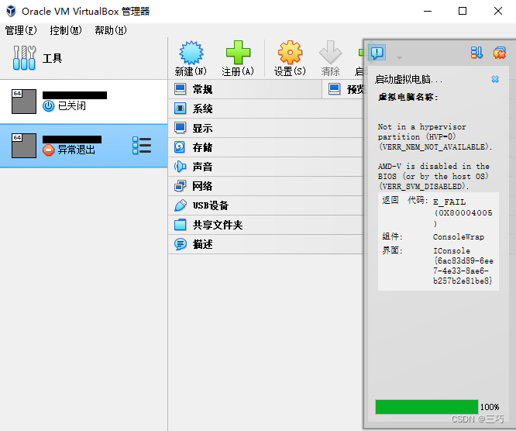516x431 pixels.
Task: Click the 清除 discard arrow icon
Action: click(330, 53)
